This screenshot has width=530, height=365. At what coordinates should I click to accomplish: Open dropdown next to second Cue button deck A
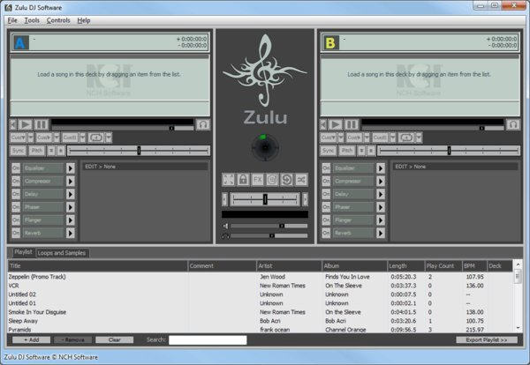click(57, 138)
